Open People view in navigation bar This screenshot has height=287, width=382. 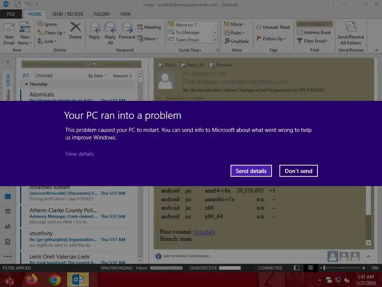[8, 226]
